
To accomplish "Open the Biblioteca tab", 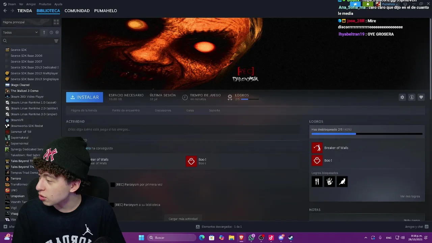I will [x=48, y=11].
